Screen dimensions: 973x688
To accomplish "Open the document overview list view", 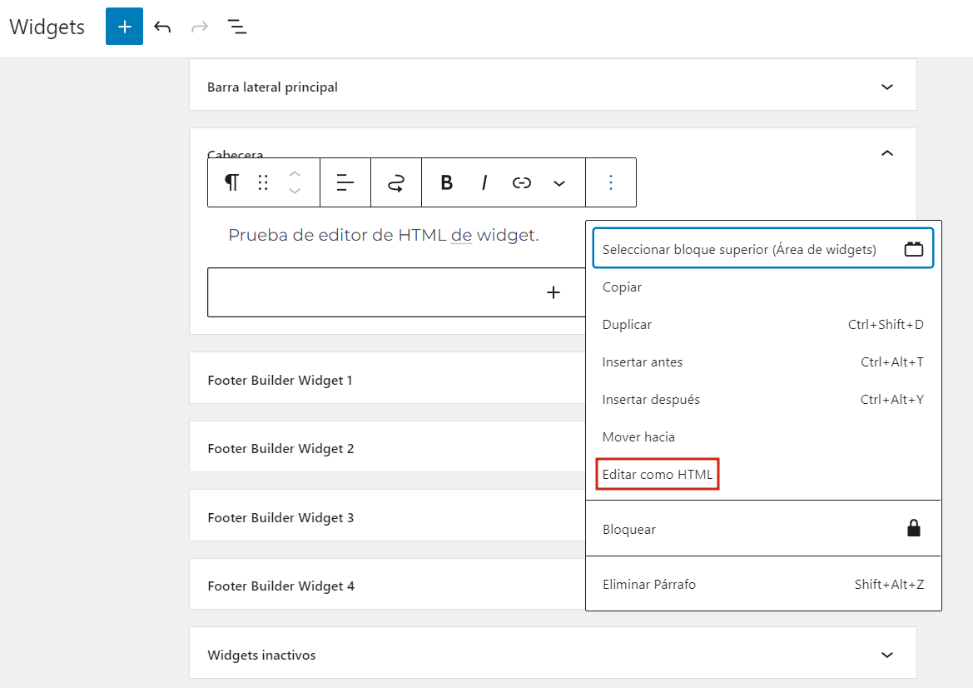I will pos(236,26).
